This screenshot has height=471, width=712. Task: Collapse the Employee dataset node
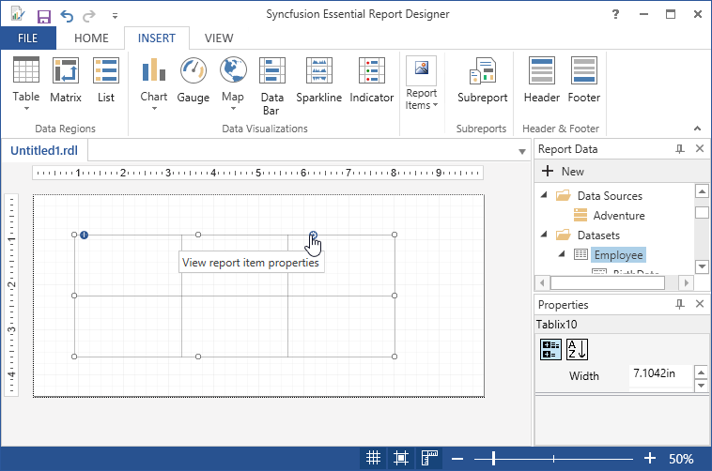[562, 254]
